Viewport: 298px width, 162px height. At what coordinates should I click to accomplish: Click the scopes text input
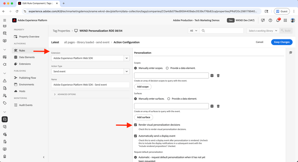coord(171,76)
